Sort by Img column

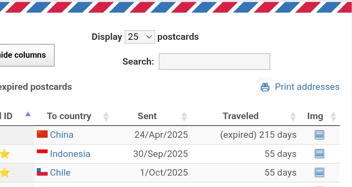pyautogui.click(x=315, y=116)
